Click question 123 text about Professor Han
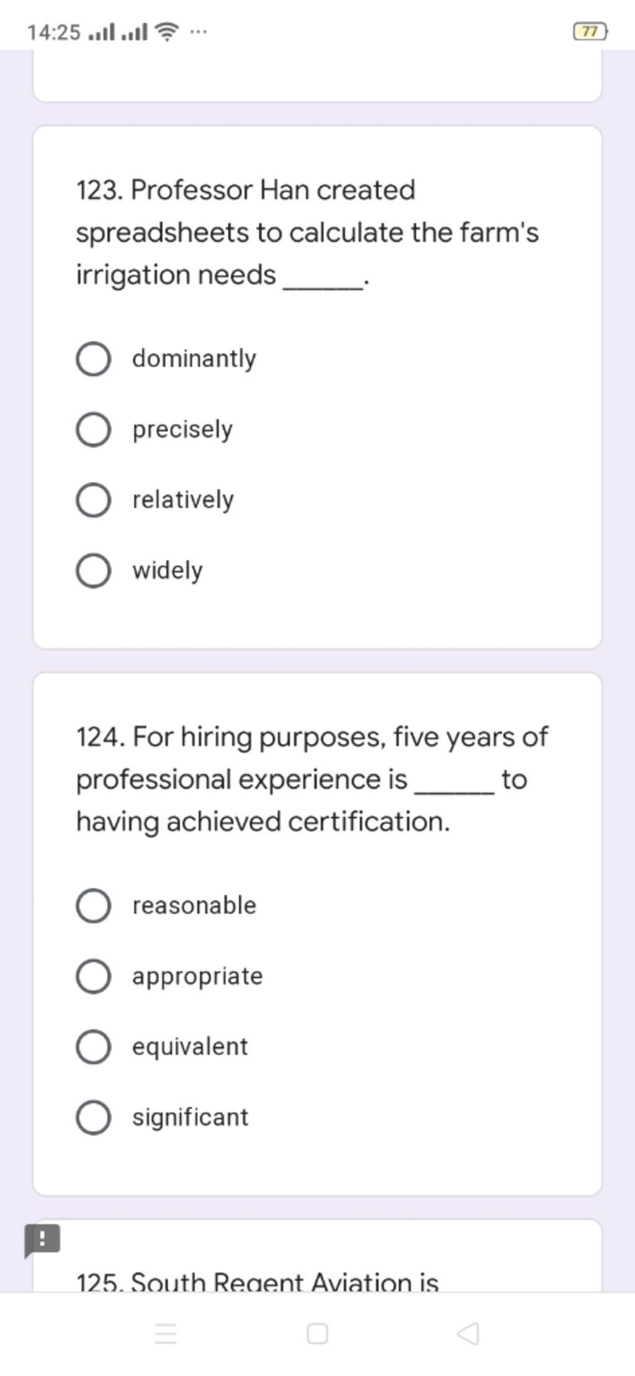Image resolution: width=635 pixels, height=1376 pixels. coord(307,232)
